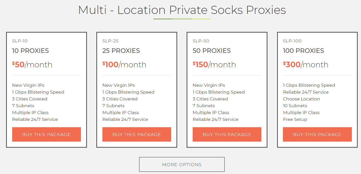Click the $50/month price text
Image resolution: width=361 pixels, height=174 pixels.
tap(32, 64)
